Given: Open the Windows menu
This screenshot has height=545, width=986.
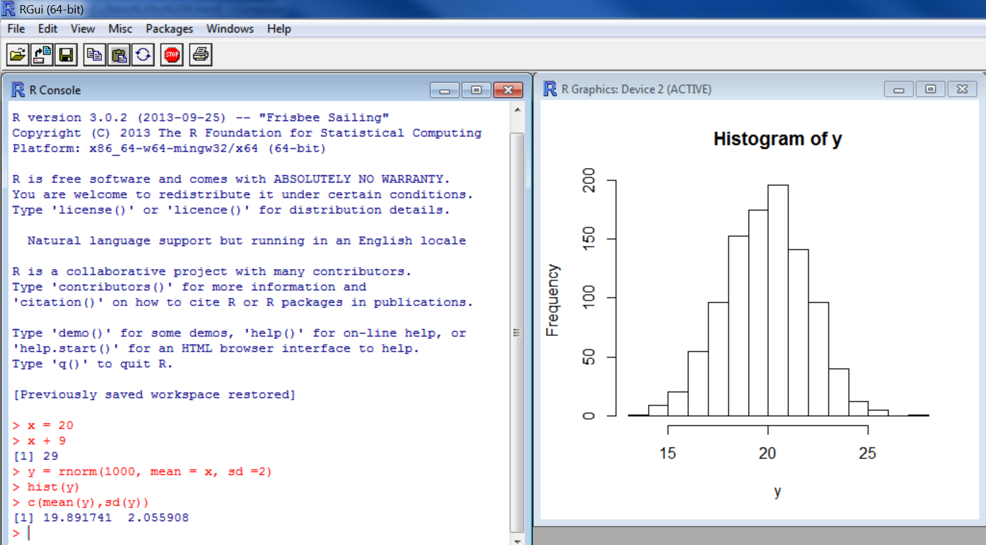Looking at the screenshot, I should (230, 28).
